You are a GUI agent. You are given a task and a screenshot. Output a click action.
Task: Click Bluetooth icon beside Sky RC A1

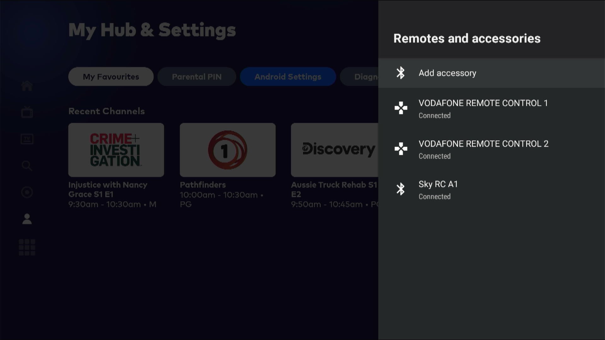[x=400, y=189]
